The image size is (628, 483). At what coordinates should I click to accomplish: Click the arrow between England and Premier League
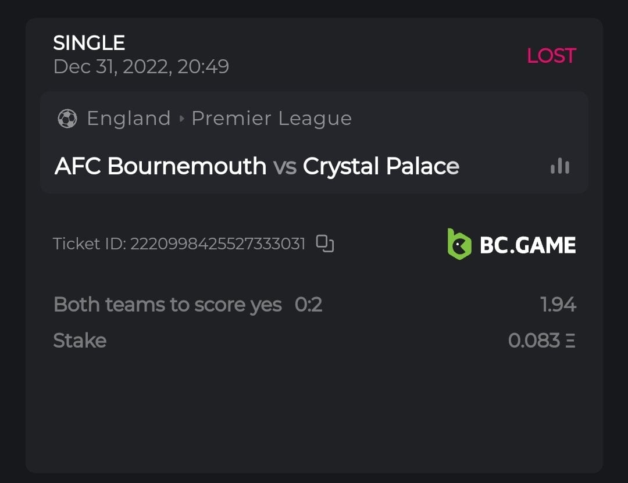[181, 119]
